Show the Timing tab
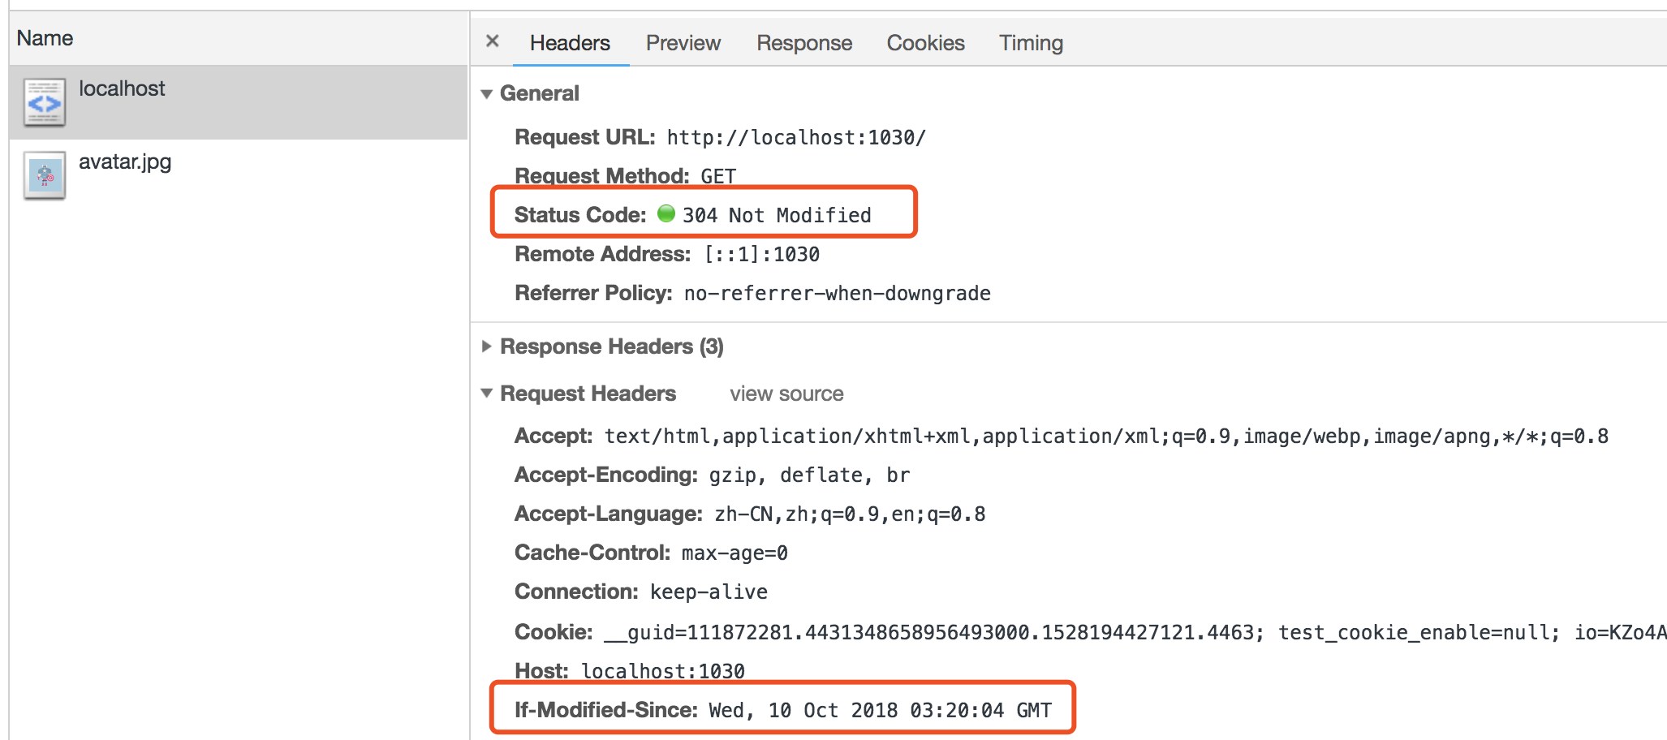The height and width of the screenshot is (740, 1667). 1031,43
